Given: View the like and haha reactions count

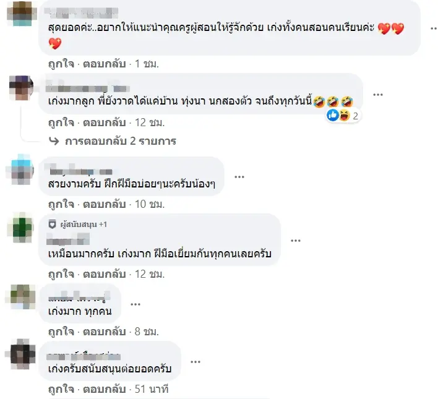Looking at the screenshot, I should (x=343, y=116).
